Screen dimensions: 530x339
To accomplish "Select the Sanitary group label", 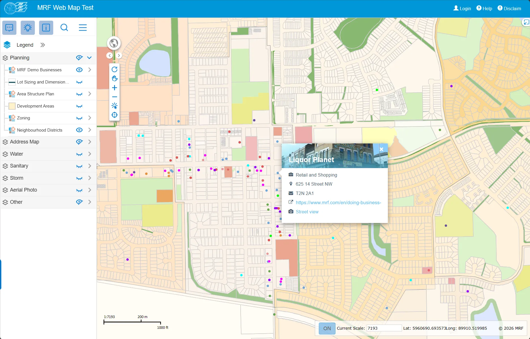I will pyautogui.click(x=19, y=166).
